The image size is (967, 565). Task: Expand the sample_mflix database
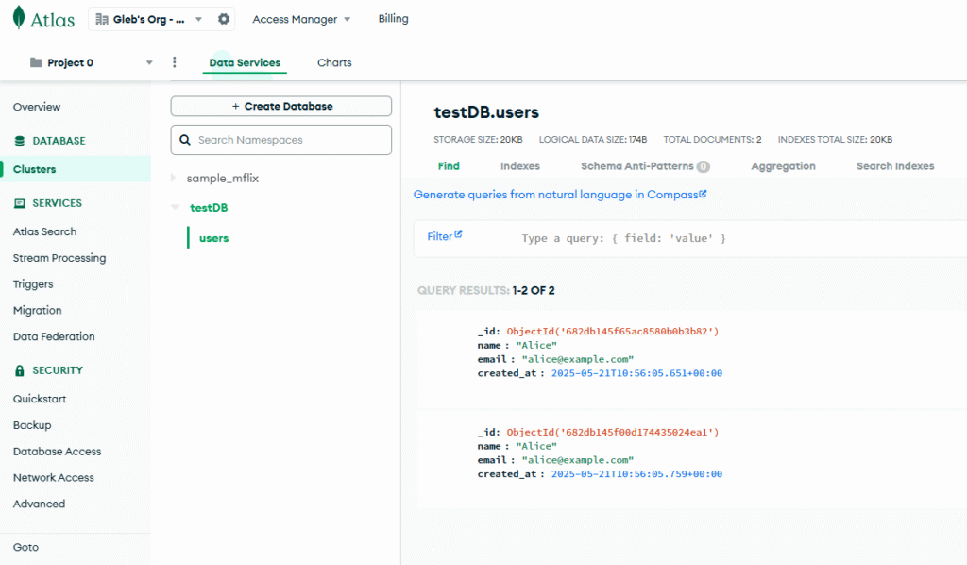[174, 178]
